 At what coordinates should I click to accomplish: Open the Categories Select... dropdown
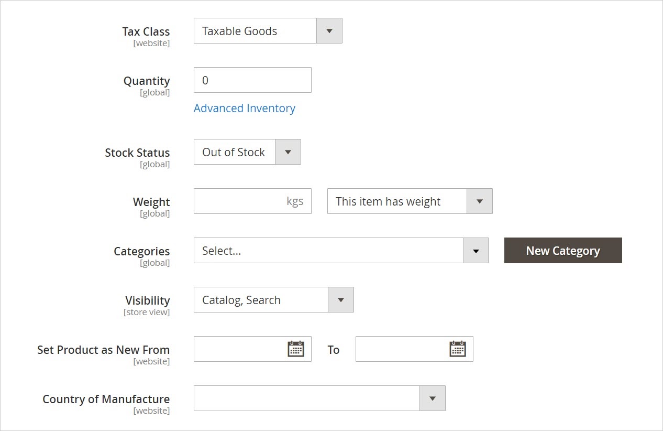340,251
